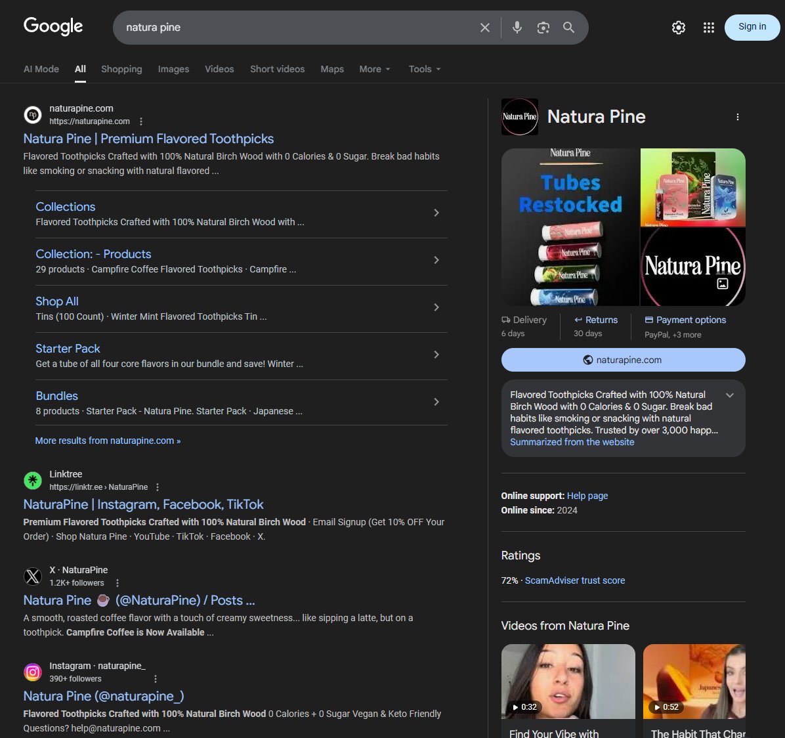Switch to the Shopping tab
Image resolution: width=785 pixels, height=738 pixels.
pyautogui.click(x=121, y=69)
